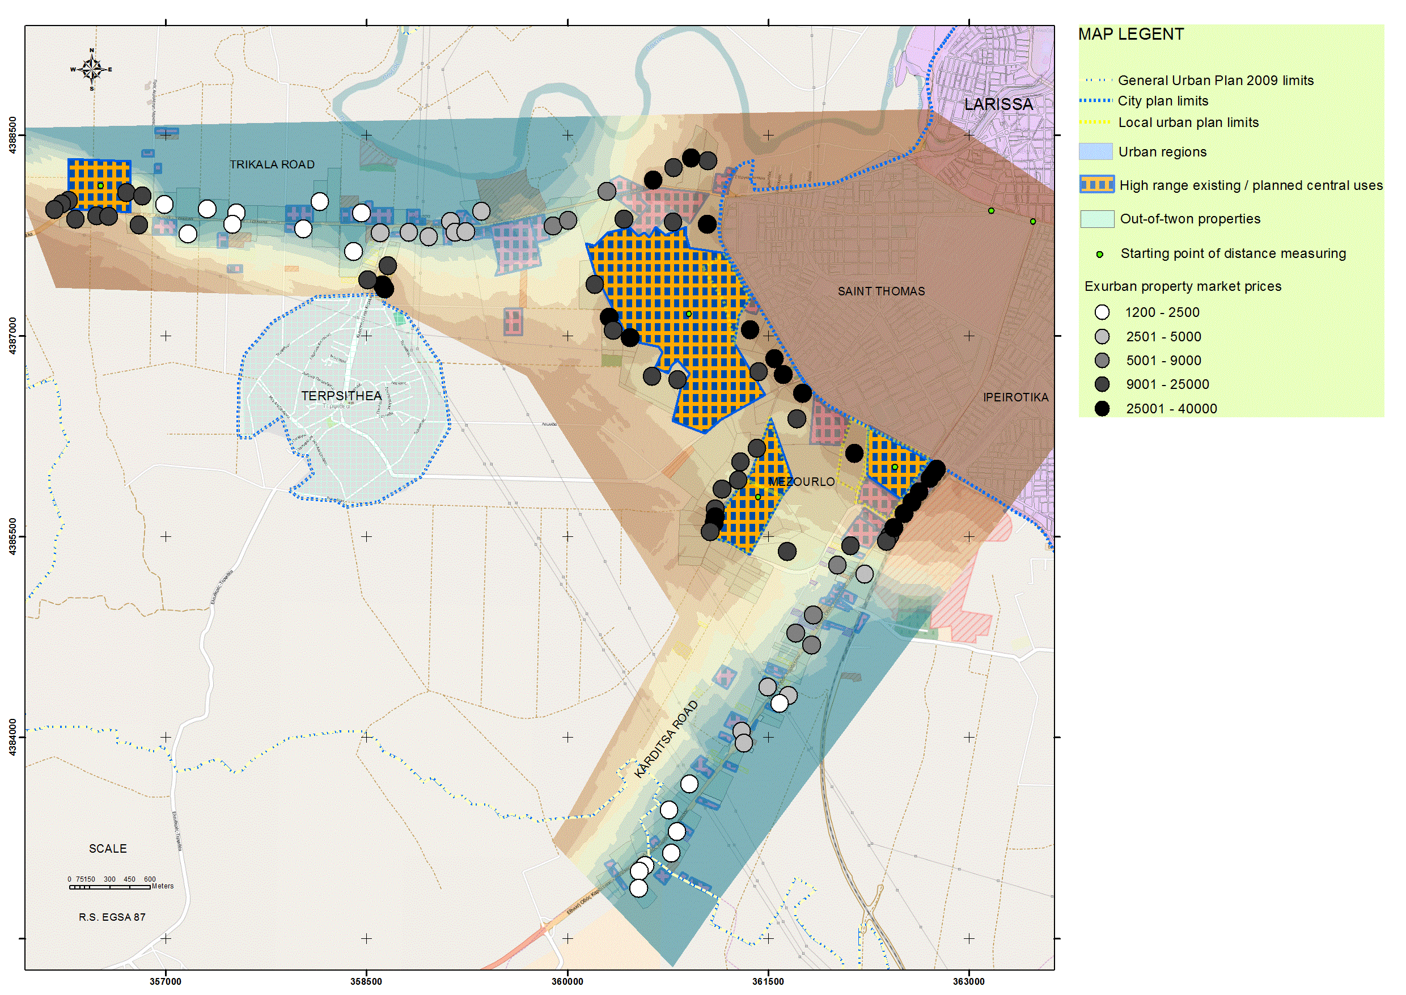Click the TERPSITHEA map label
Image resolution: width=1406 pixels, height=995 pixels.
[341, 396]
